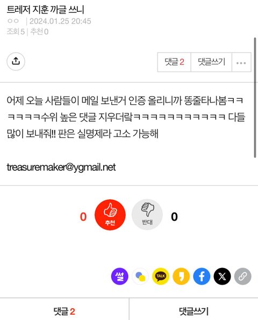Click the author name ㅇㅇ
Viewport: 258px width, 320px height.
tap(13, 21)
